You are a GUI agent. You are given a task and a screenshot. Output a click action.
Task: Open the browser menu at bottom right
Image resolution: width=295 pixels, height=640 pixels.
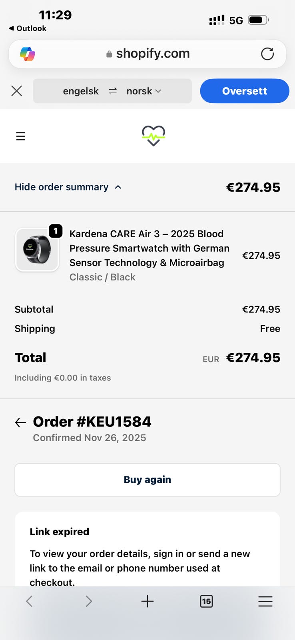pyautogui.click(x=265, y=601)
